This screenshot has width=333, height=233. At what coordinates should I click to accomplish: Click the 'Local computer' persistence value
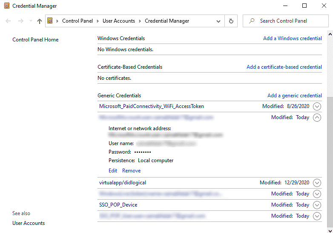pyautogui.click(x=156, y=160)
